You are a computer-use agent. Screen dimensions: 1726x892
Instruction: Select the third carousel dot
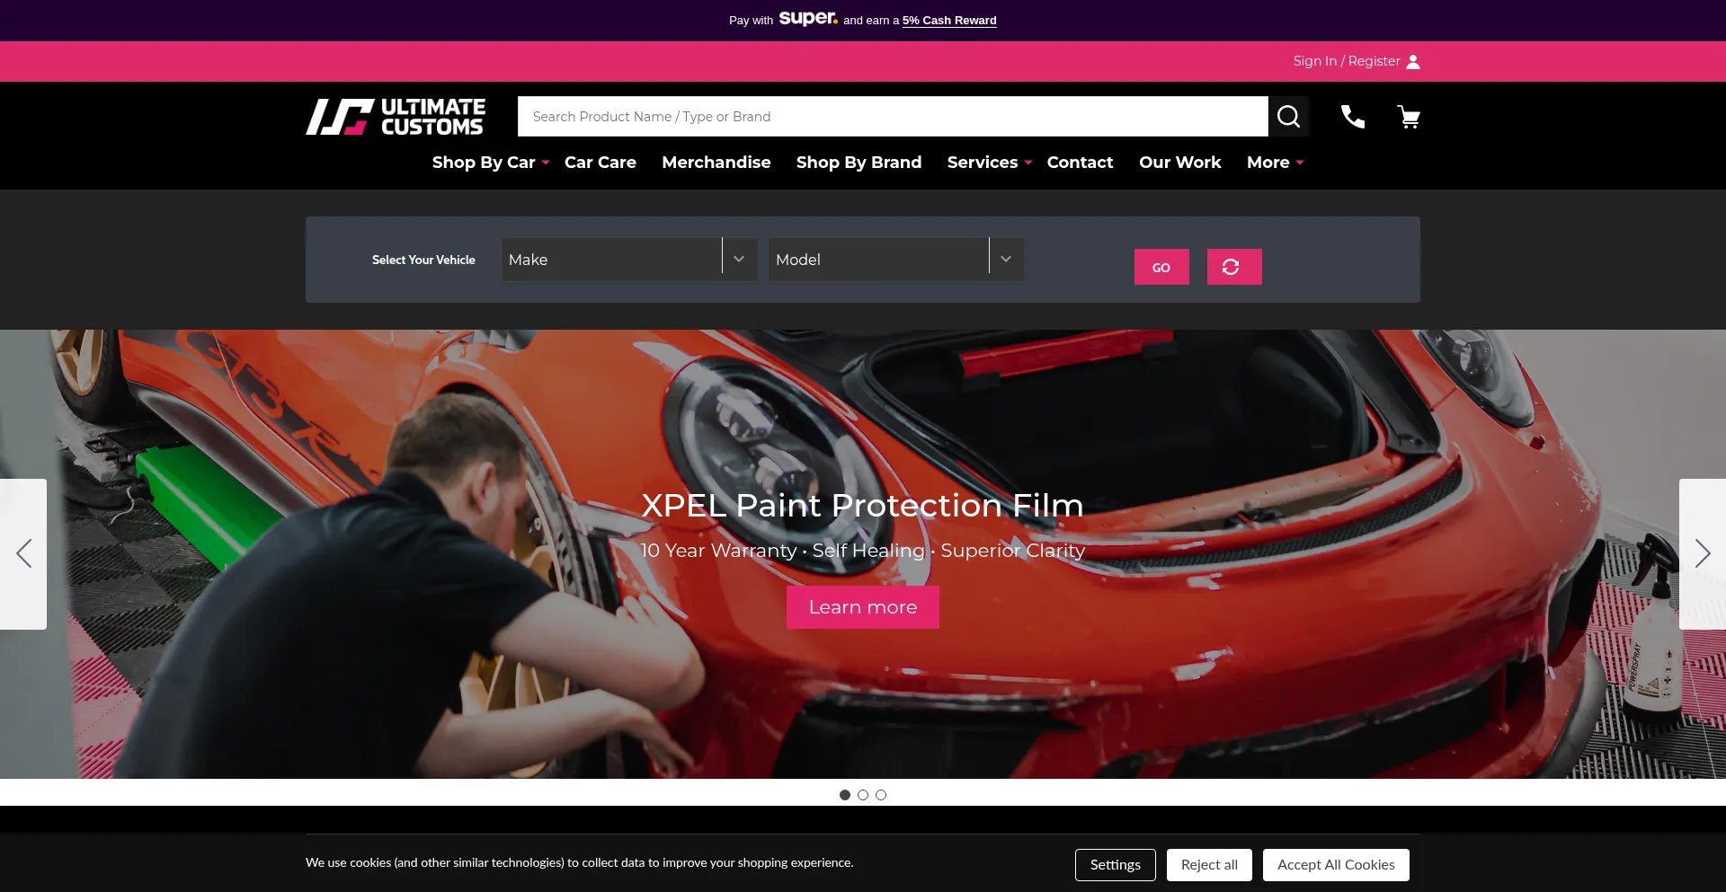[x=881, y=795]
